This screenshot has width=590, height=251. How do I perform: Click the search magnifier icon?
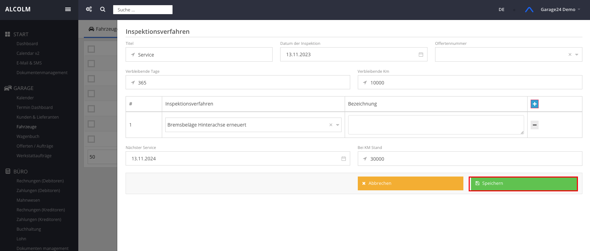click(103, 9)
